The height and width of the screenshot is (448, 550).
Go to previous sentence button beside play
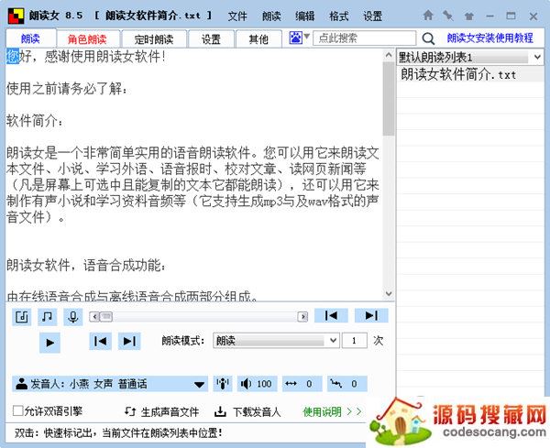[x=100, y=341]
